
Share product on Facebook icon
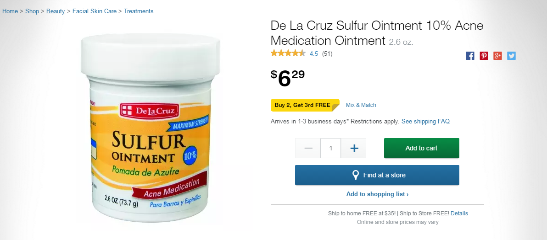coord(470,56)
